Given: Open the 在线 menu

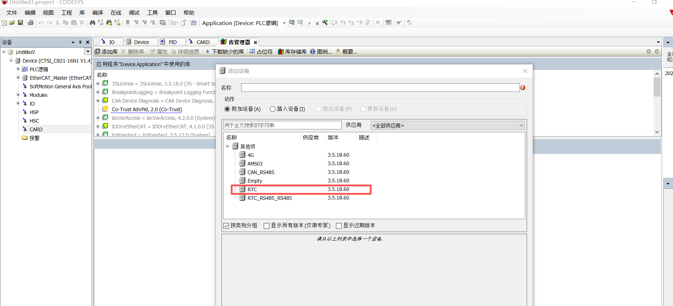Looking at the screenshot, I should pos(116,13).
